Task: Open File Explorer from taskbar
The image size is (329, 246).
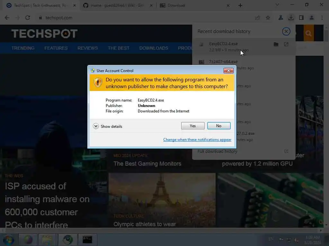Action: pos(47,240)
